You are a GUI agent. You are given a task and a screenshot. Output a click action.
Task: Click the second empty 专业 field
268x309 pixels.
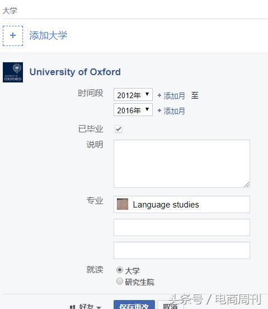(182, 228)
